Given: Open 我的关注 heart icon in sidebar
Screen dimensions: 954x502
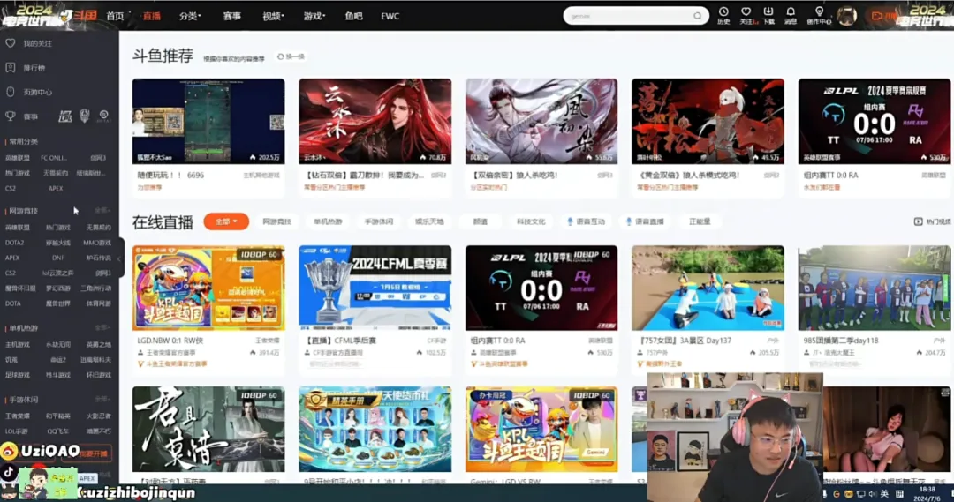Looking at the screenshot, I should [x=11, y=43].
